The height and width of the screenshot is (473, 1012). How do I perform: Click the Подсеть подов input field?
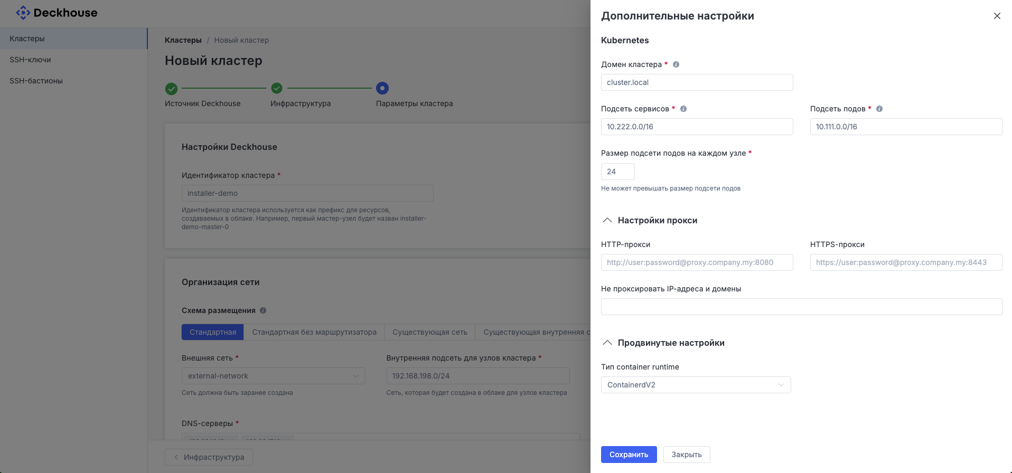906,127
